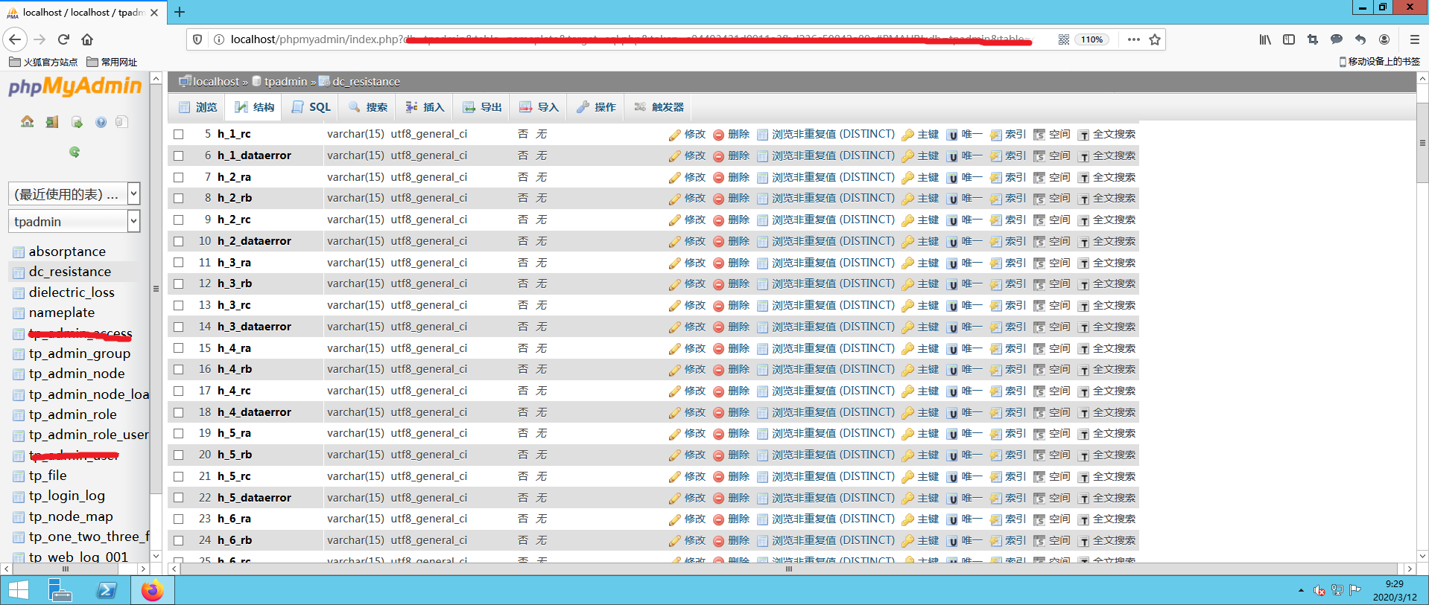Click the pencil edit icon for h_1_rc
The image size is (1429, 605).
(x=674, y=135)
